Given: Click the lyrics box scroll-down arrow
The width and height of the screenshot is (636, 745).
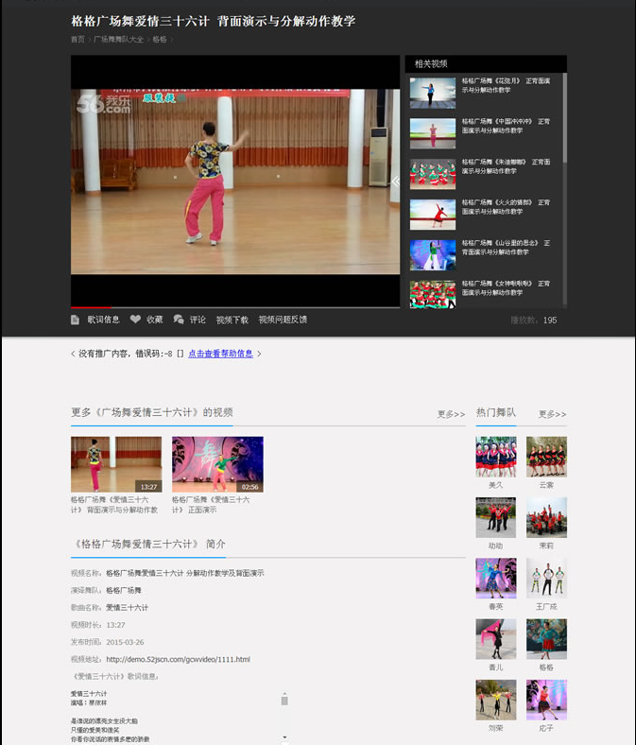Looking at the screenshot, I should (x=284, y=737).
